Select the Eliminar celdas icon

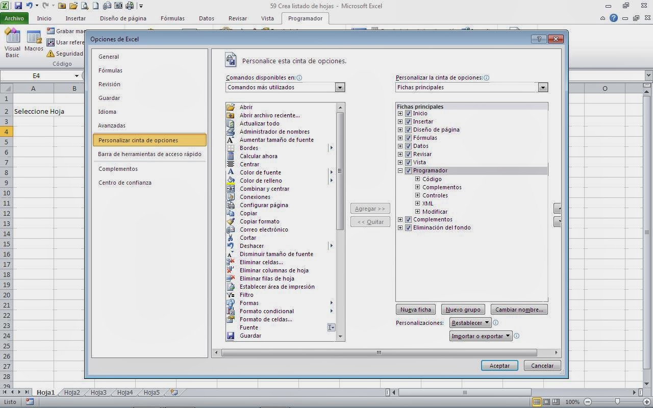click(231, 262)
